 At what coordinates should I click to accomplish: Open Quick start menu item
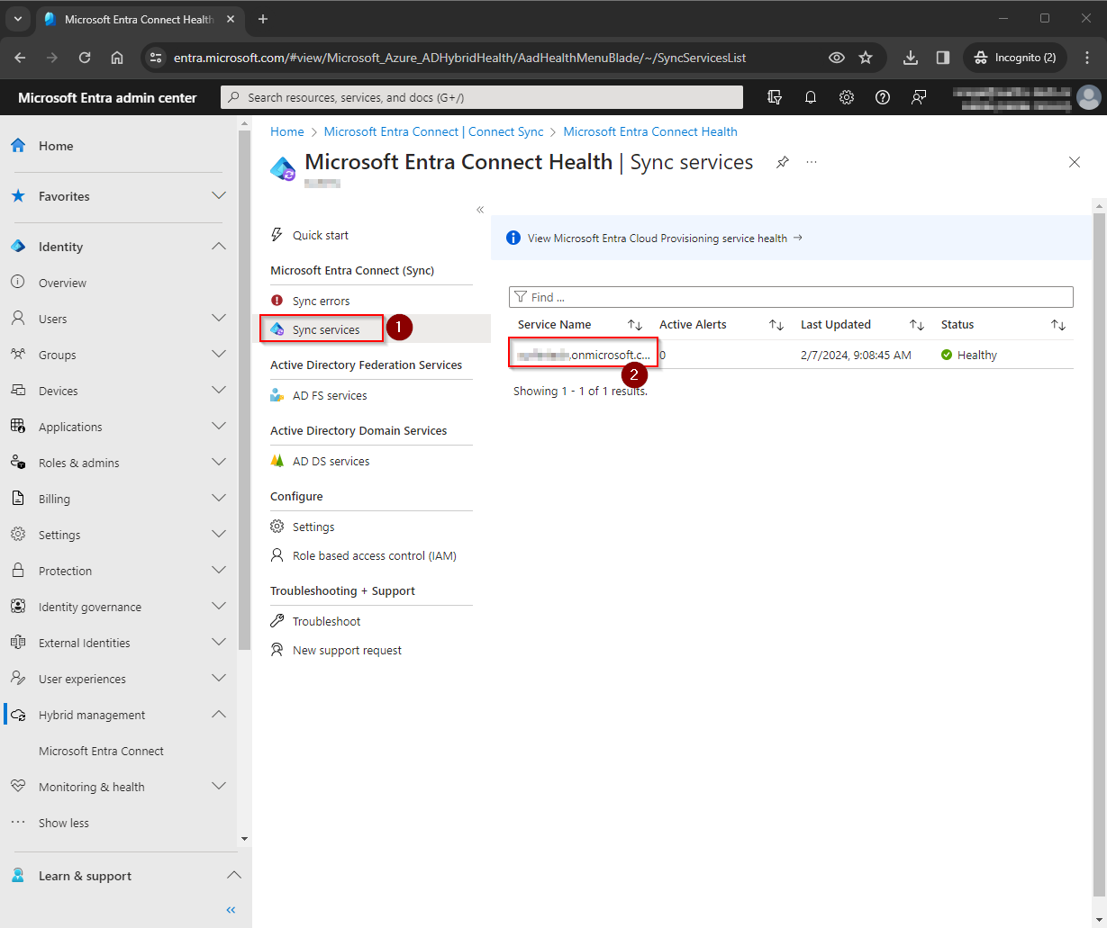point(321,235)
